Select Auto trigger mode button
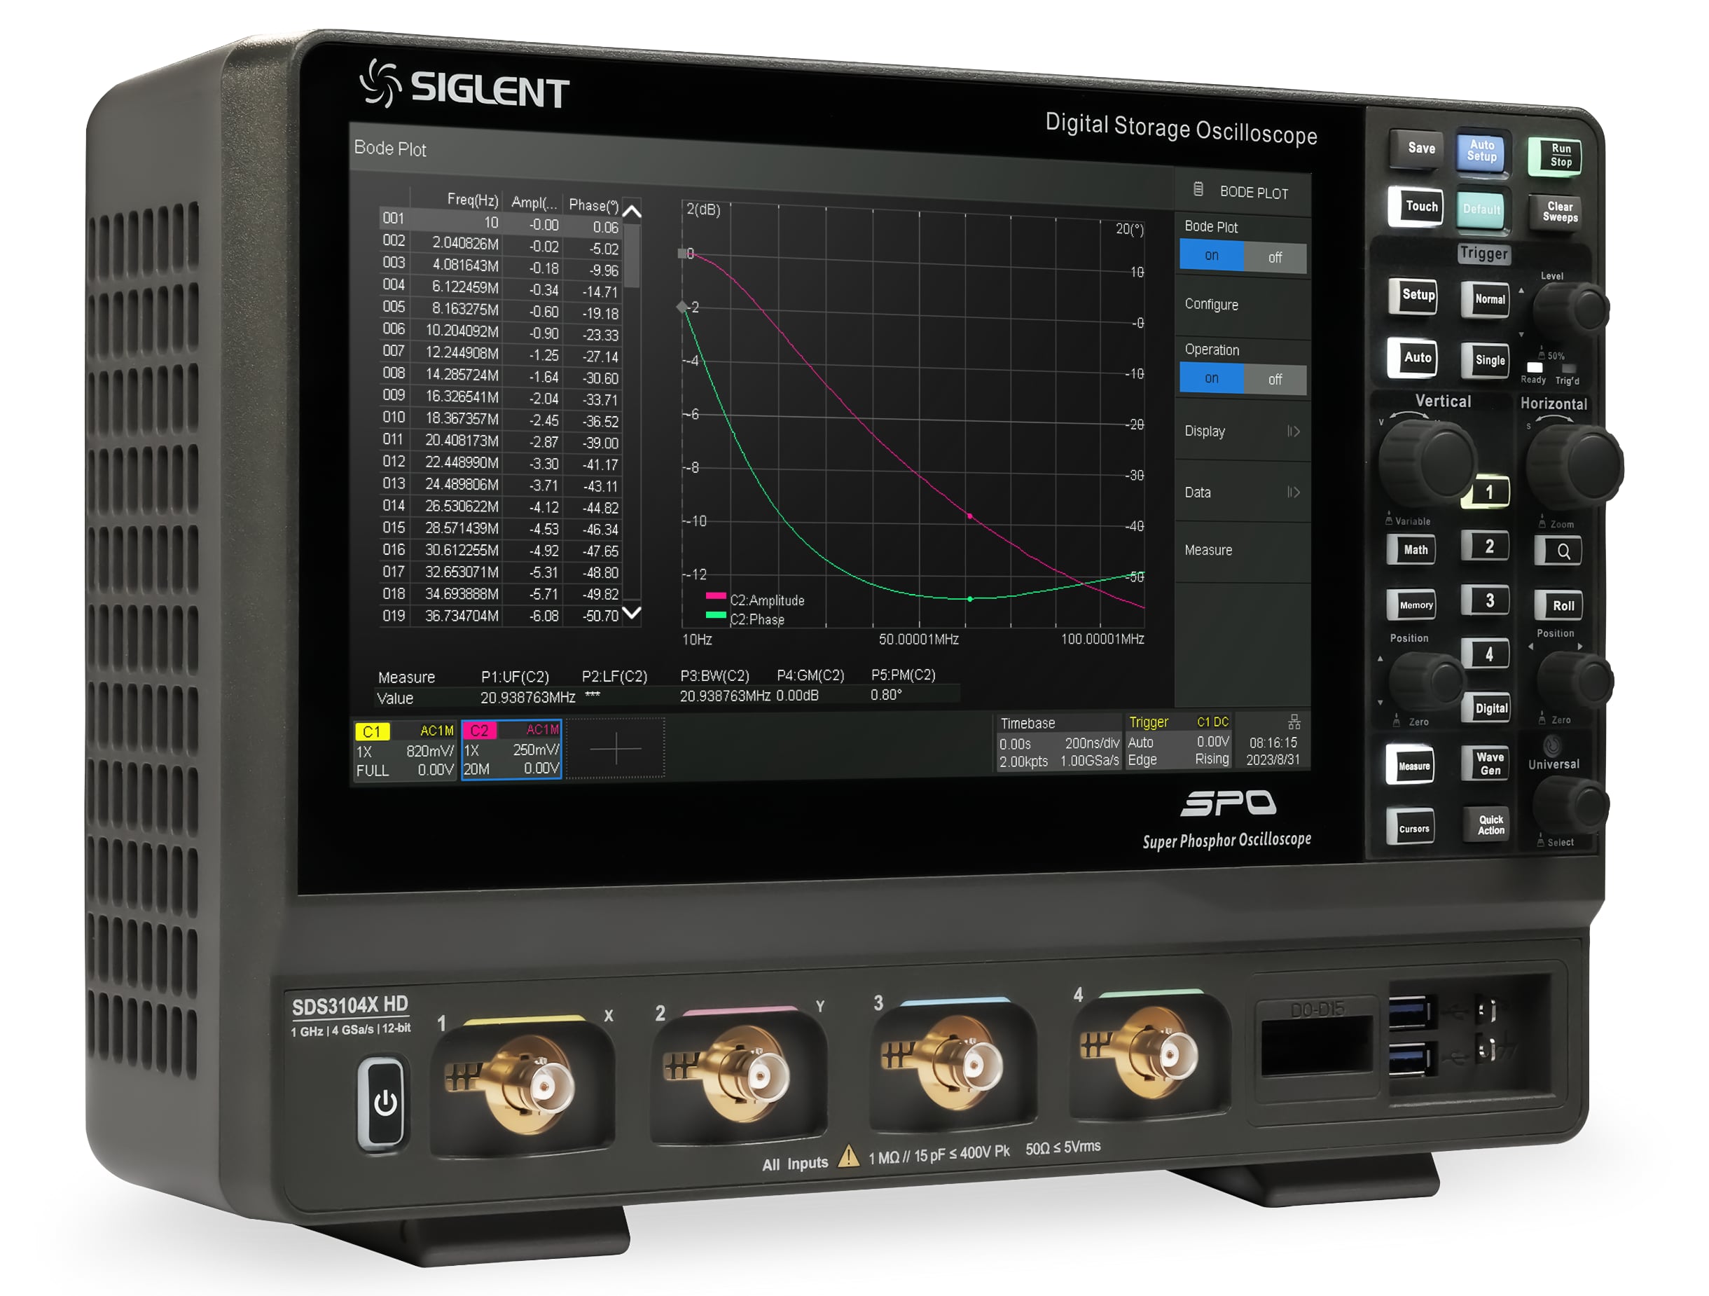Screen dimensions: 1709x1296 (1412, 358)
